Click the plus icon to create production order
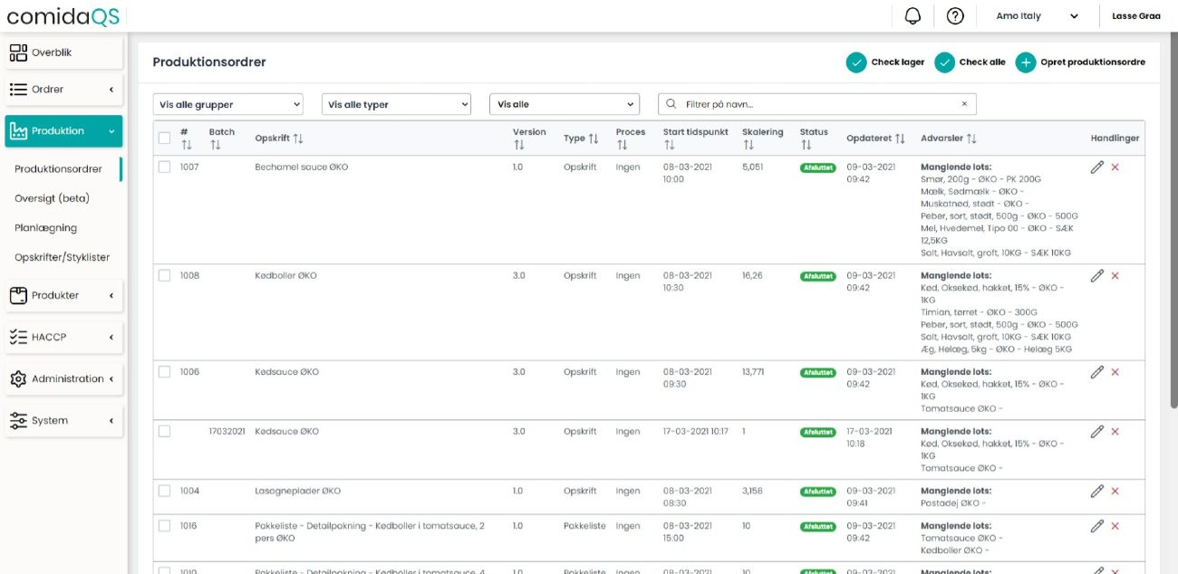The image size is (1178, 574). [x=1025, y=62]
